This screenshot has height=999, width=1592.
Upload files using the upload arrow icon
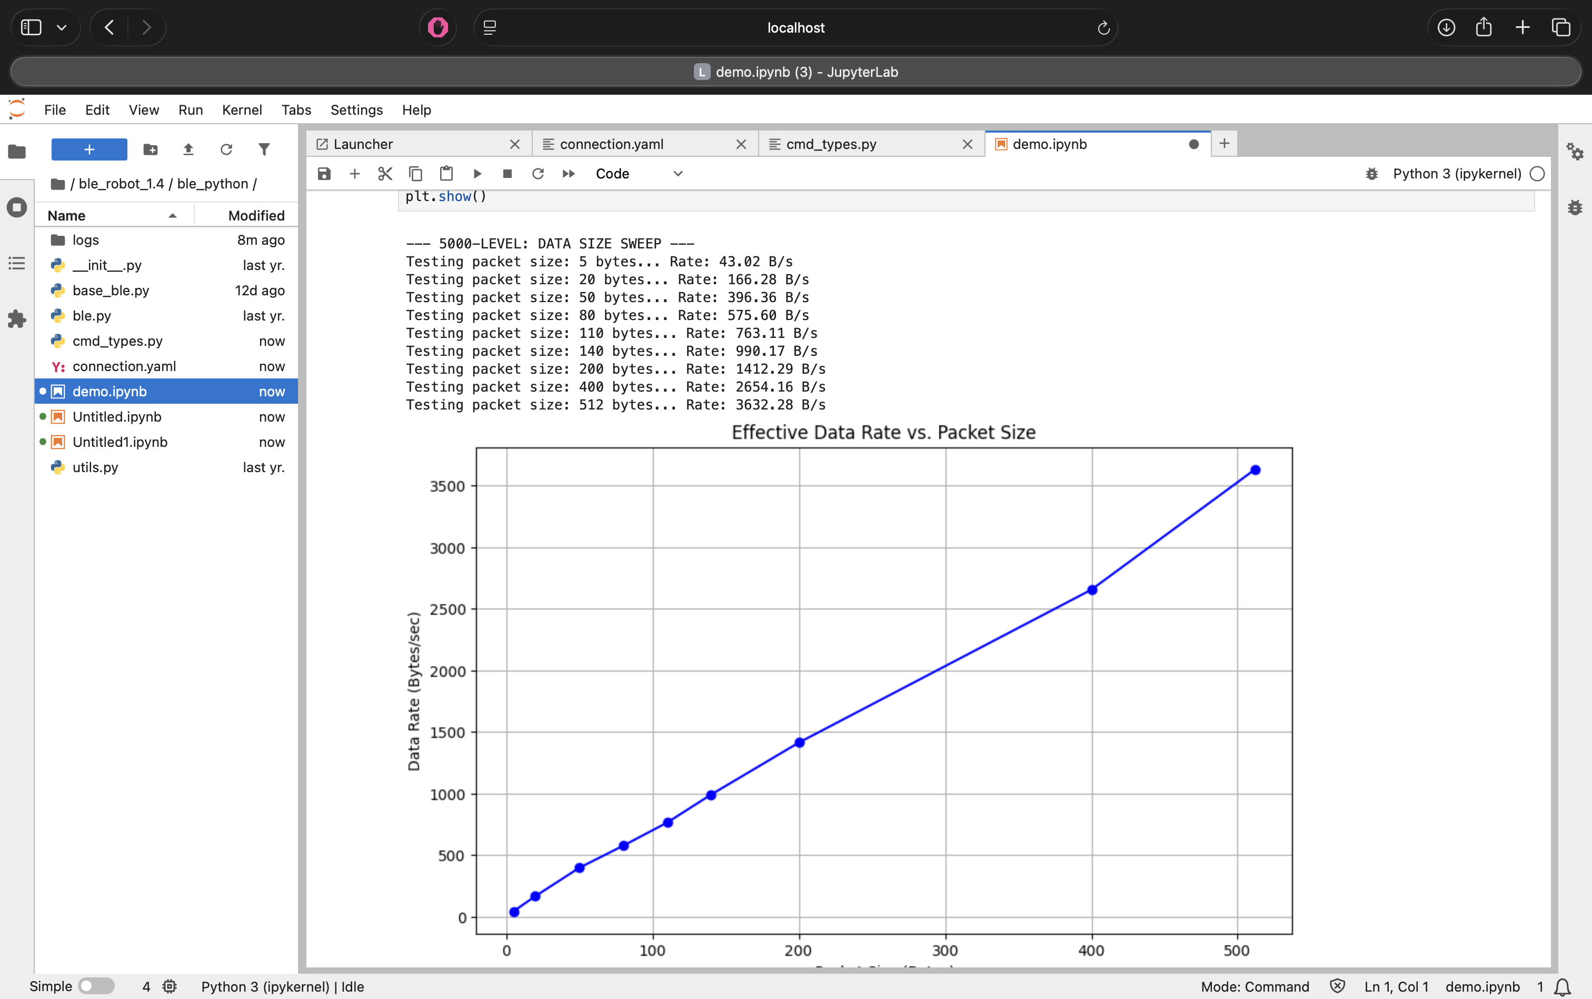188,149
